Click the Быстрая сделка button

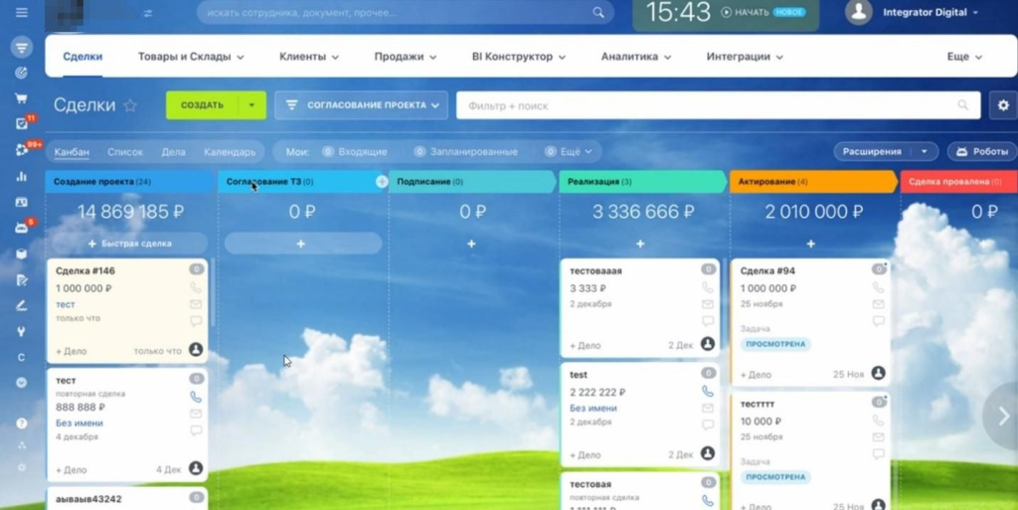pyautogui.click(x=129, y=244)
